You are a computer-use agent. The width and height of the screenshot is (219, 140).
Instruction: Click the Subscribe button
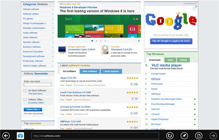pos(33,110)
